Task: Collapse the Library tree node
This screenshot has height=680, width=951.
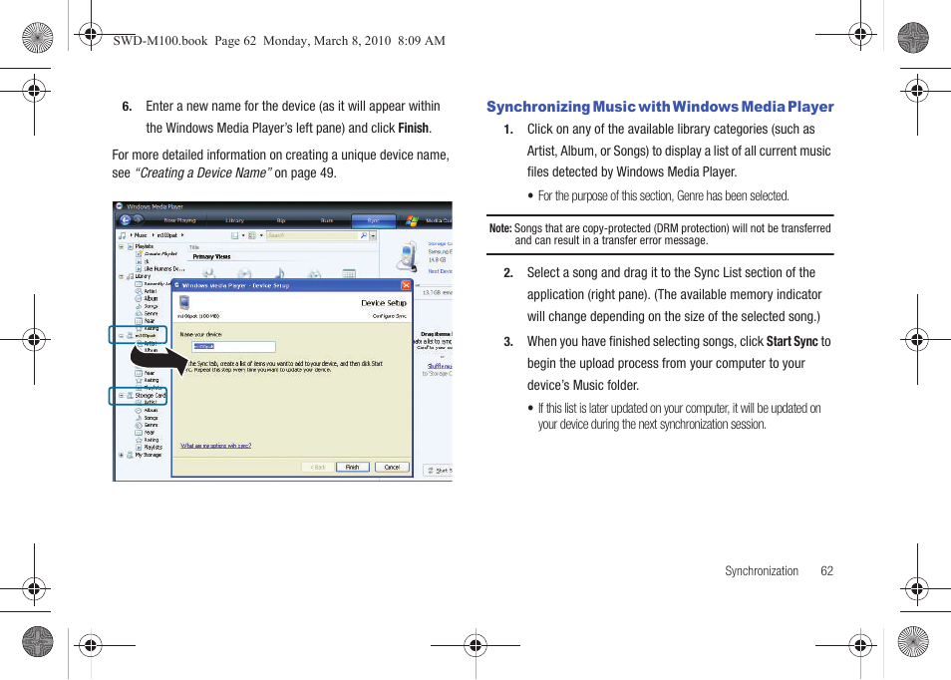Action: [122, 276]
